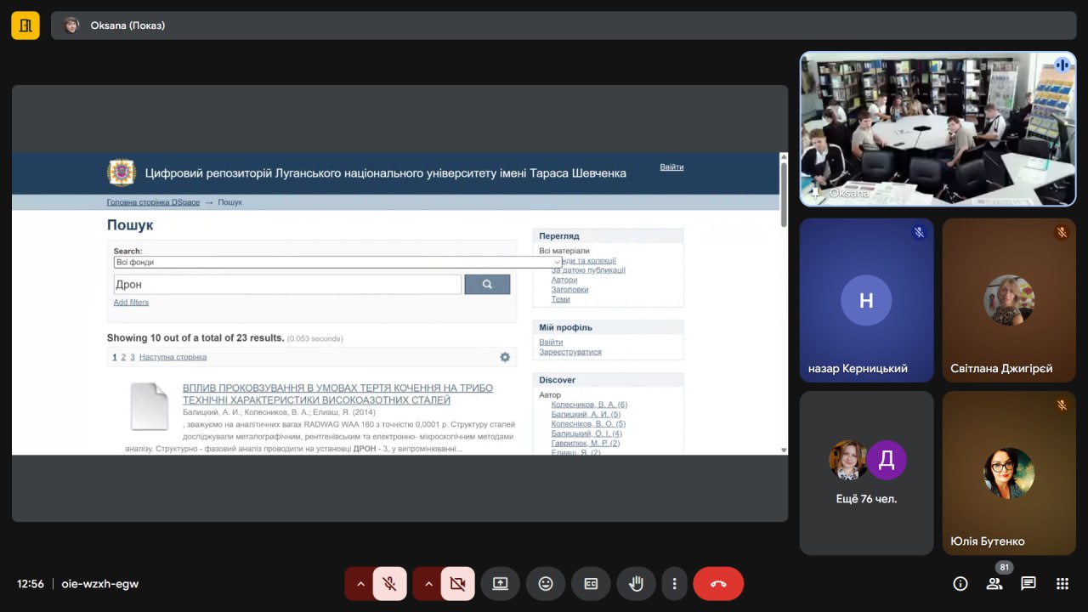Unmute the microphone
This screenshot has width=1088, height=612.
point(389,584)
